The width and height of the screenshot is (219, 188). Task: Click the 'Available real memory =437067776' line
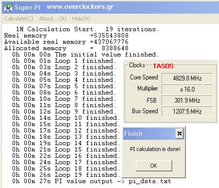point(66,42)
